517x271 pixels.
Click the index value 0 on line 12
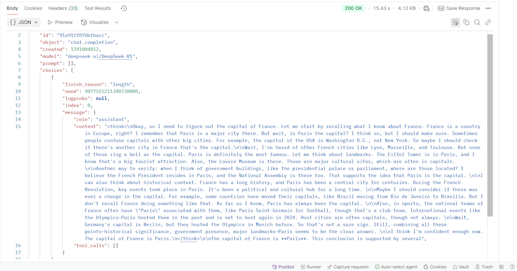point(89,105)
